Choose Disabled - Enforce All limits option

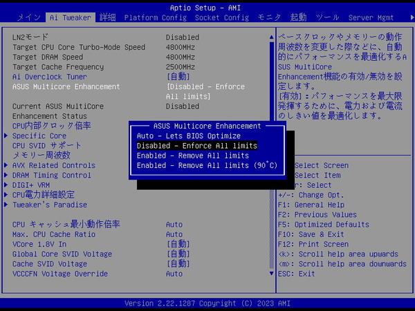click(197, 146)
